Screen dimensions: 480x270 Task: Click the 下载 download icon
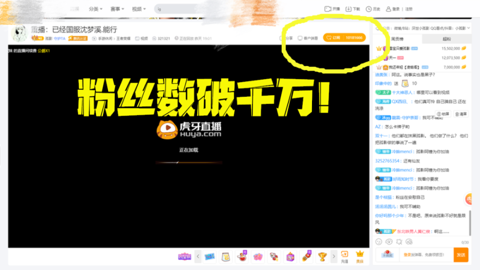point(353,9)
